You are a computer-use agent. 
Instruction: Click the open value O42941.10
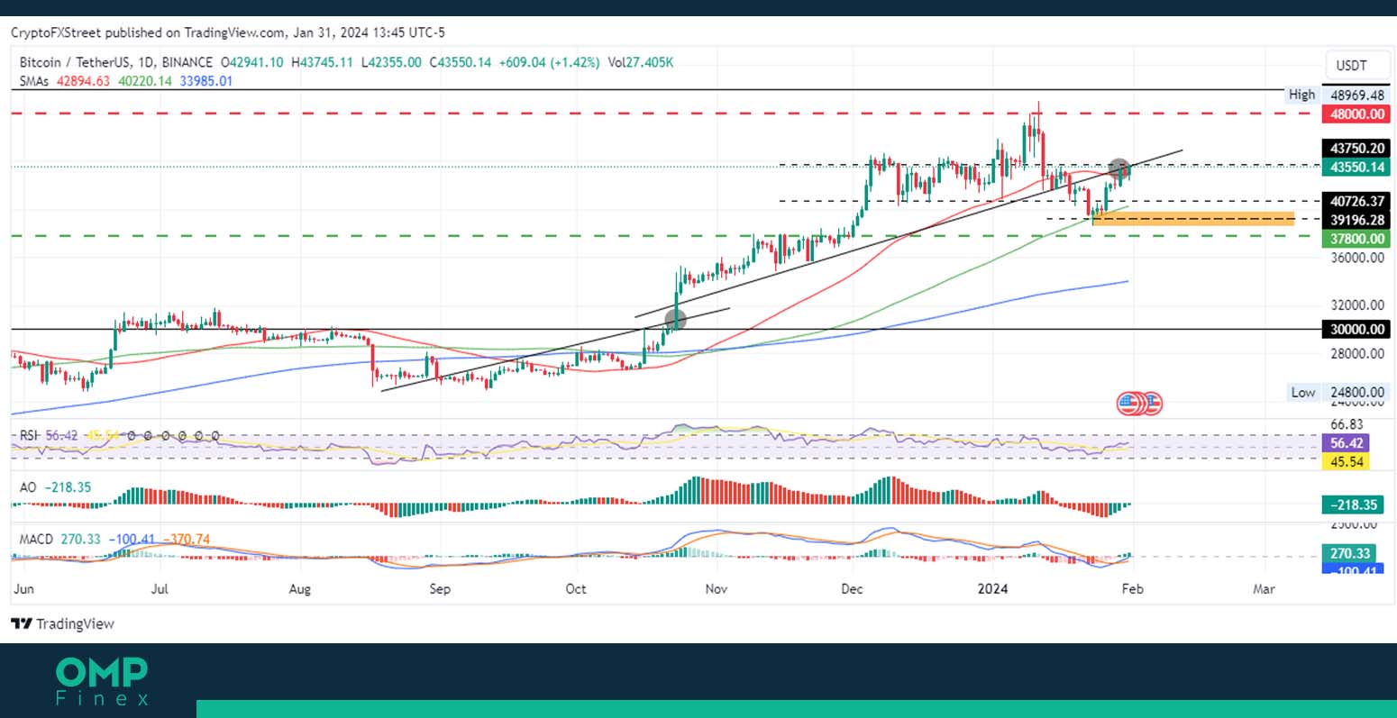pos(251,62)
